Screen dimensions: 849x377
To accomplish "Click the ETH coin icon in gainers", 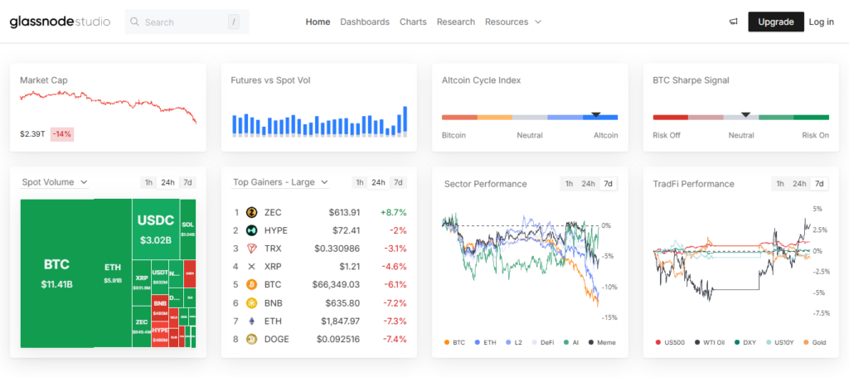I will [x=251, y=321].
